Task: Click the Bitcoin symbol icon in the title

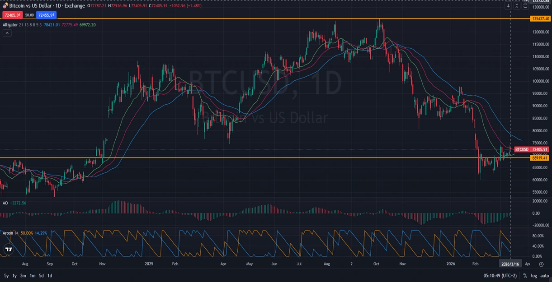Action: [x=5, y=6]
